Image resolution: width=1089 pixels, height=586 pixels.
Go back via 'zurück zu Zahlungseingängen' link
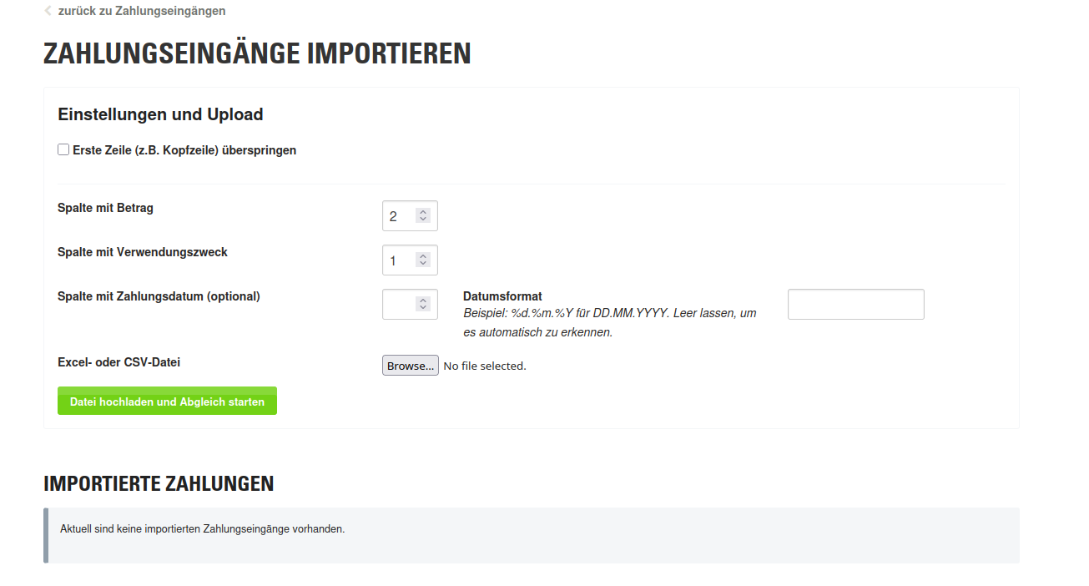point(142,11)
